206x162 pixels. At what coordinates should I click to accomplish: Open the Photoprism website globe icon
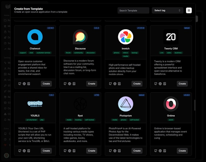115,151
